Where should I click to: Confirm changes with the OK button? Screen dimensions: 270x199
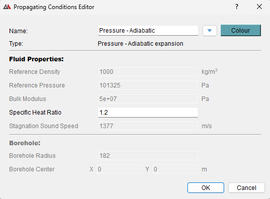click(206, 188)
